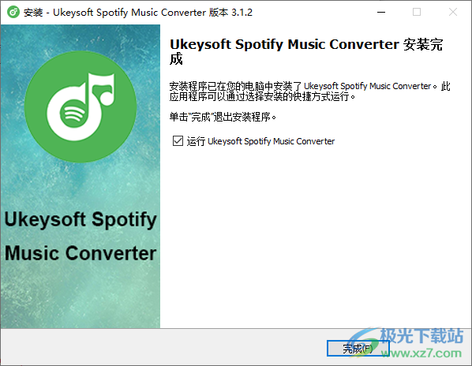Click the 安装完成 heading text
Viewport: 472px width, 366px height.
306,51
